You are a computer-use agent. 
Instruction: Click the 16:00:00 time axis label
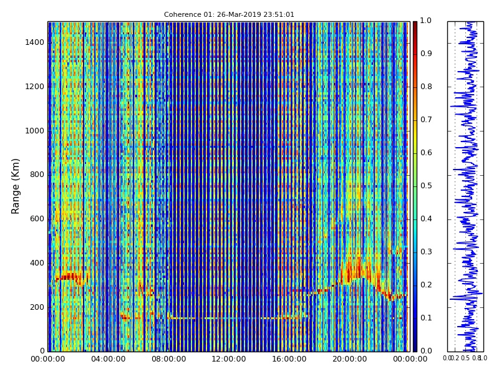tap(289, 359)
